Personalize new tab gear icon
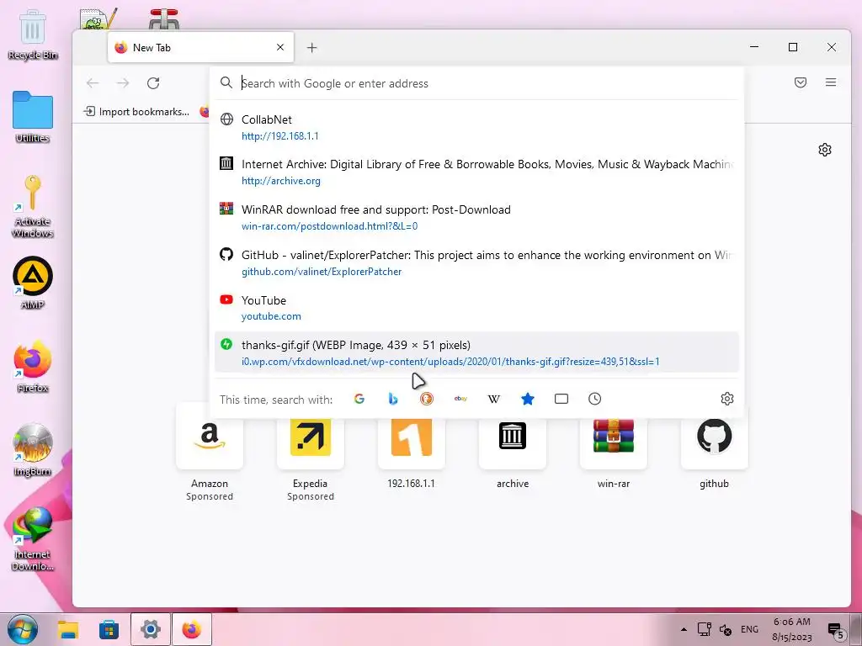 click(825, 150)
